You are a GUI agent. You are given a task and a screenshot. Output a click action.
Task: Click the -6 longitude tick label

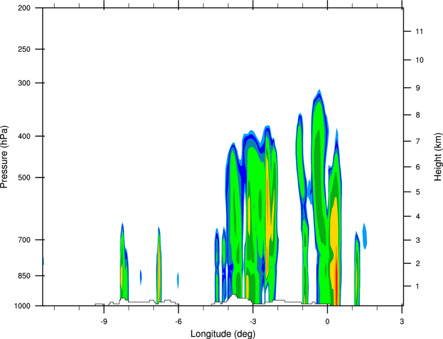178,321
